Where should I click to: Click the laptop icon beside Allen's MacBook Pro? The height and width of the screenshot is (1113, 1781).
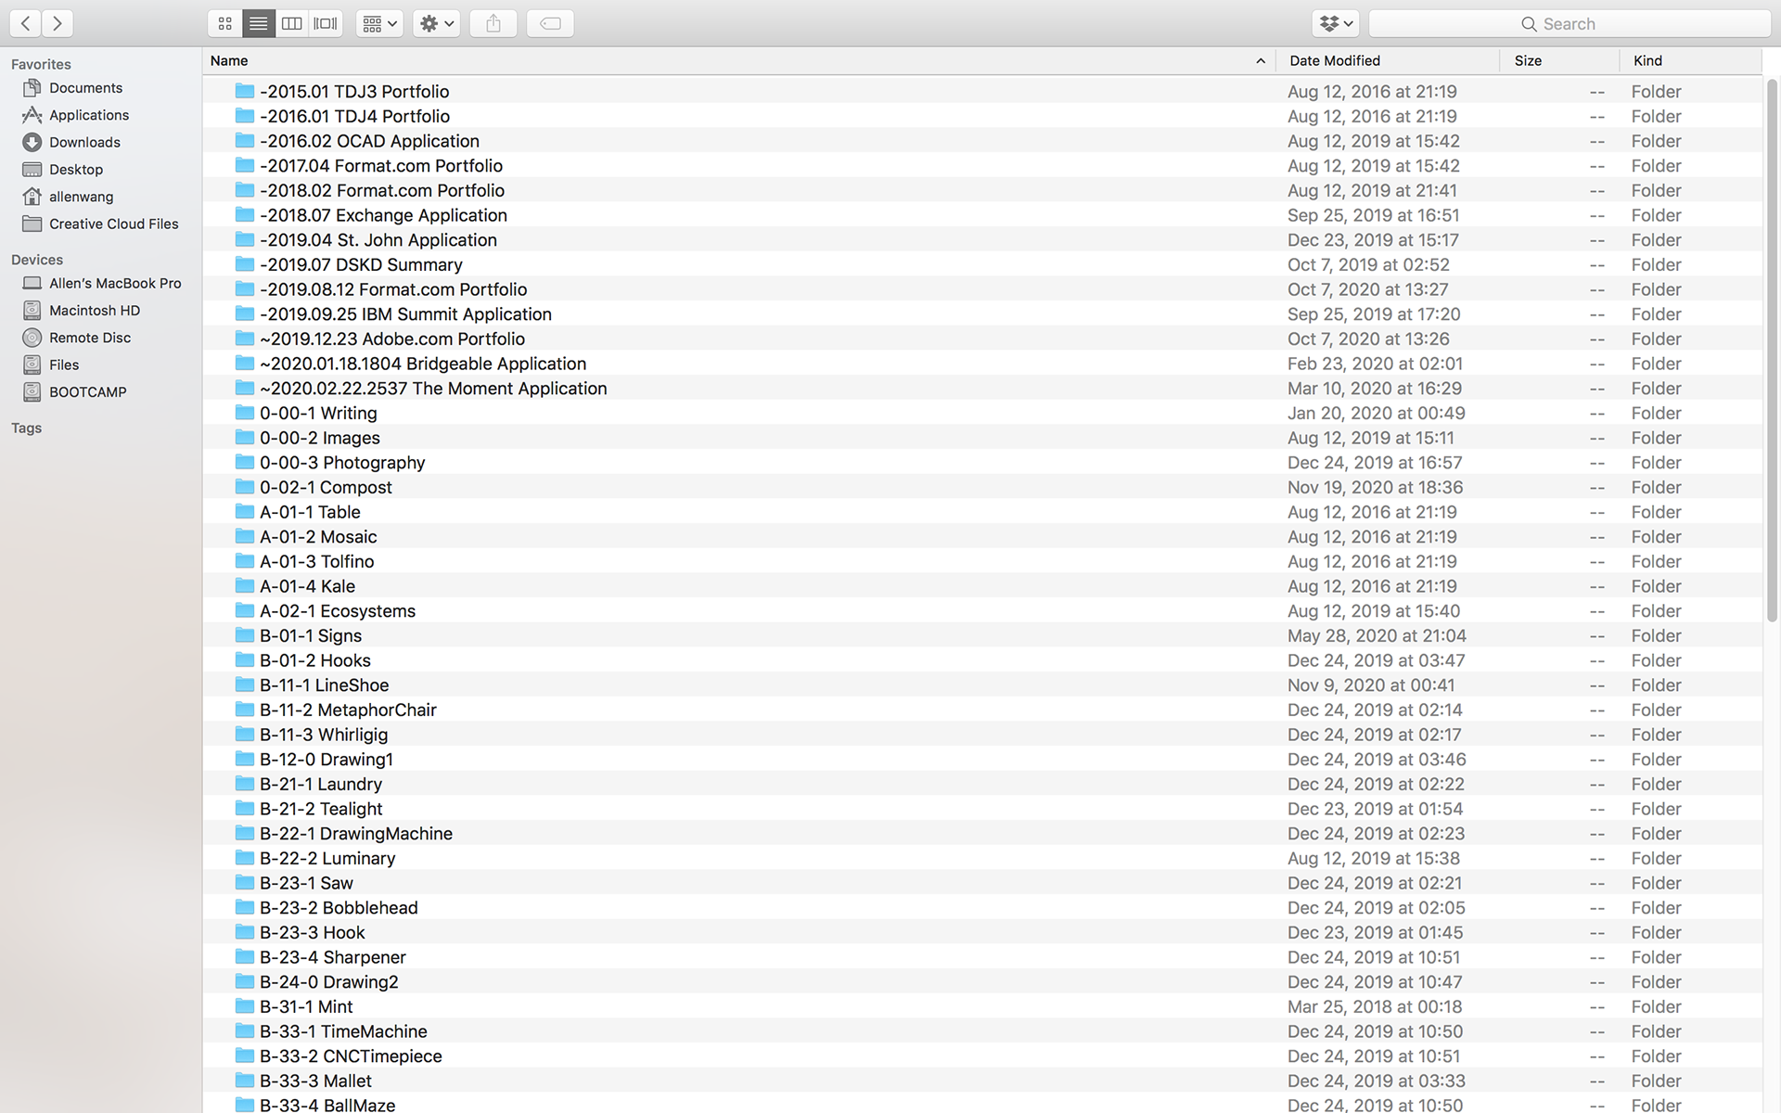coord(32,283)
